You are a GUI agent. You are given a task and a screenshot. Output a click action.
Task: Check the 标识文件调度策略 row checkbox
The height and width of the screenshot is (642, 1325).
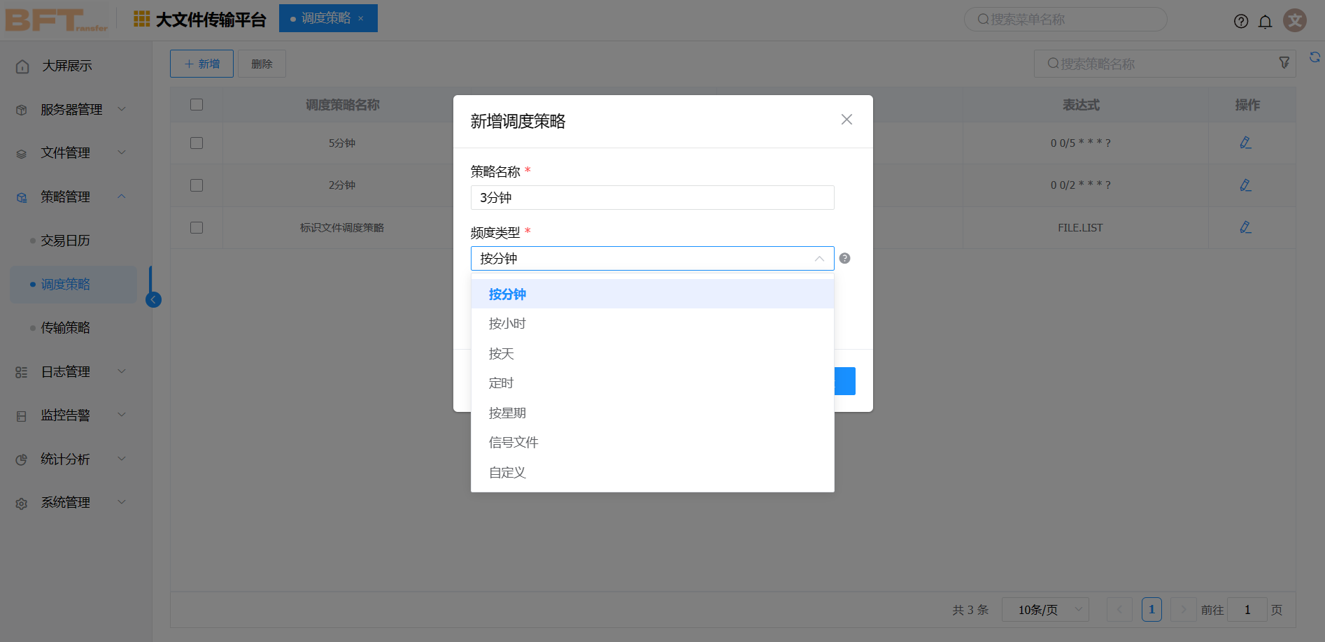point(197,227)
